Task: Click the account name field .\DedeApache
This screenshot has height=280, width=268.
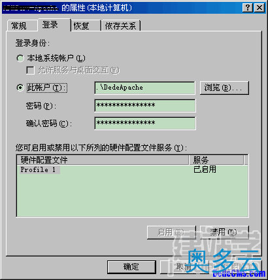Action: click(x=145, y=88)
